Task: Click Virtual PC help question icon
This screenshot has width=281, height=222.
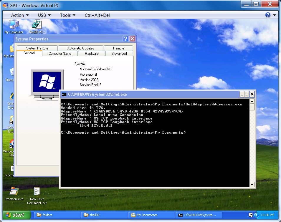Action: (x=268, y=15)
